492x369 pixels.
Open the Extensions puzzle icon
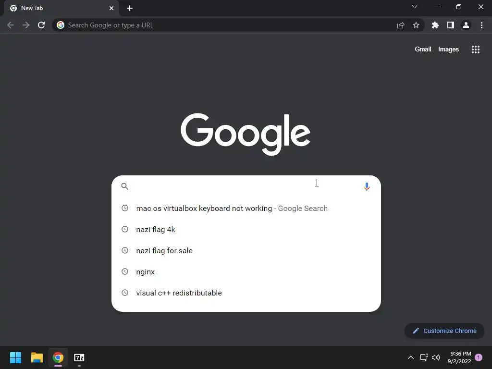coord(435,25)
